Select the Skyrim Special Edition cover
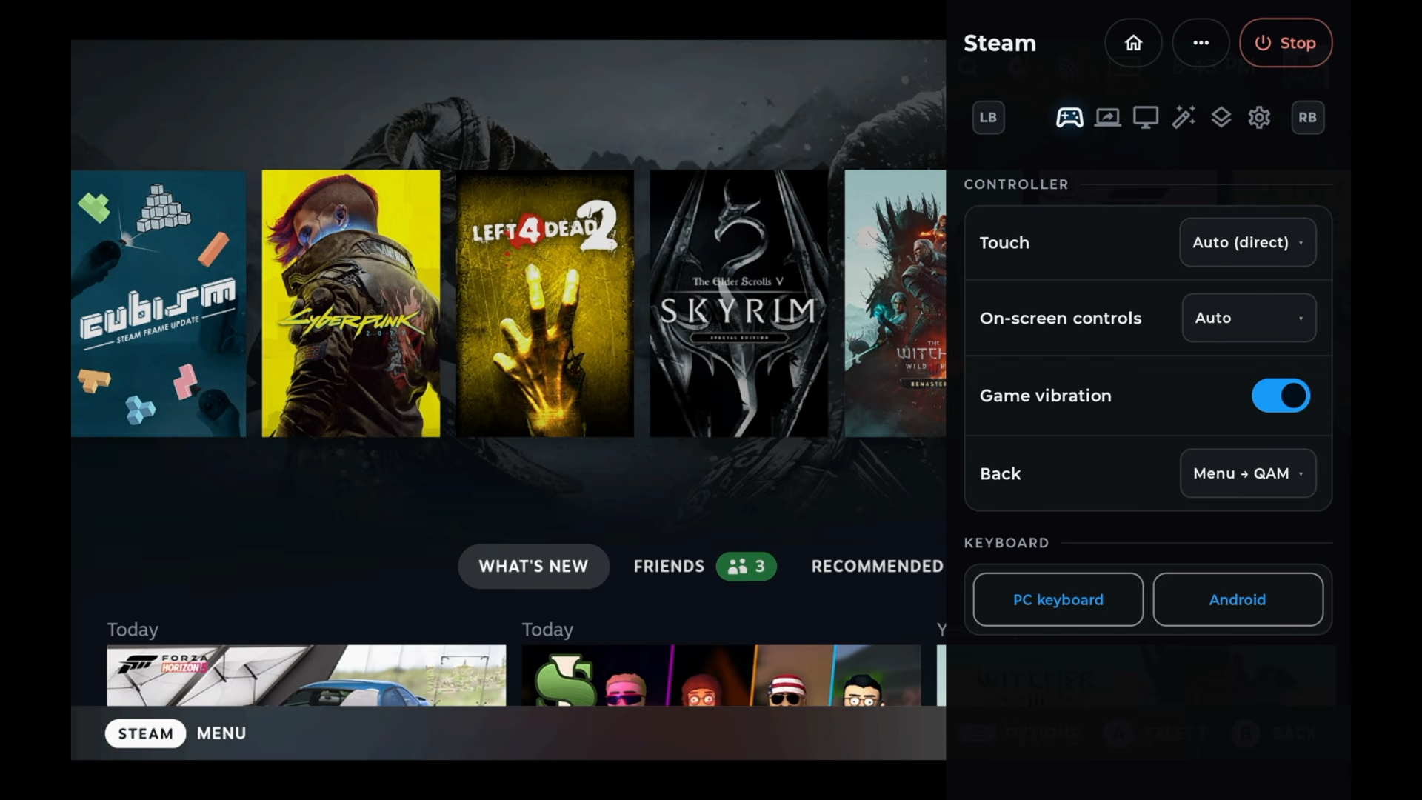The width and height of the screenshot is (1422, 800). [739, 304]
